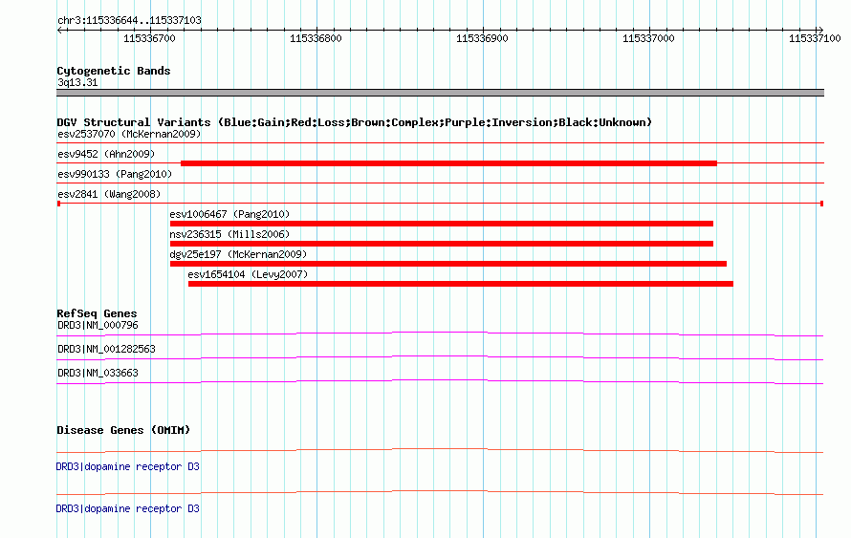Select variant label dgv25e197 (McKernan2009)
Screen dimensions: 851x538
[238, 254]
